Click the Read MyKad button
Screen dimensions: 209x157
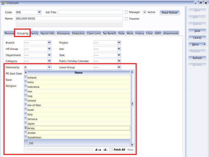point(170,13)
